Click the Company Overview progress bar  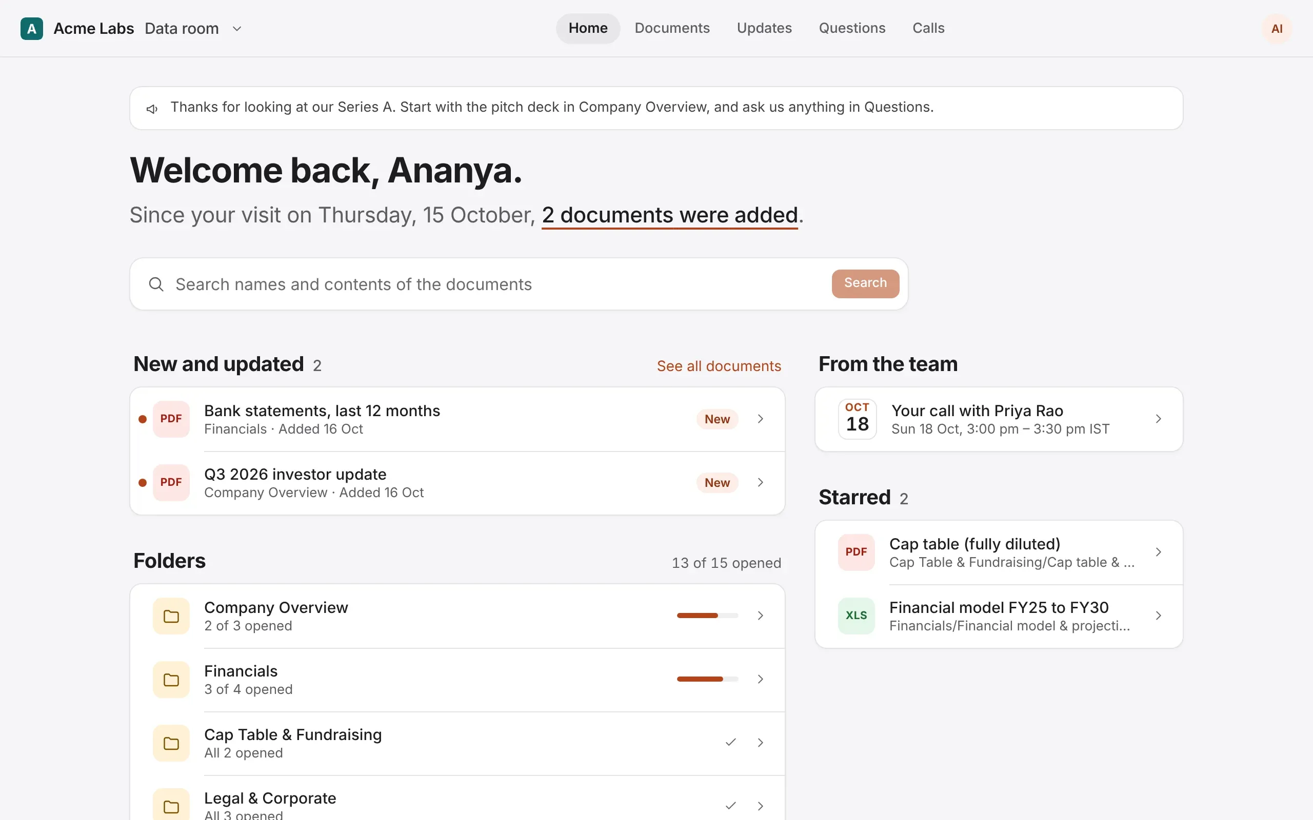[707, 616]
